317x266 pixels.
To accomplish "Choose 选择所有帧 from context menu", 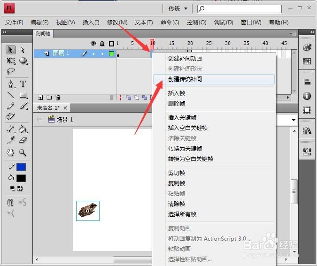I will coord(214,214).
